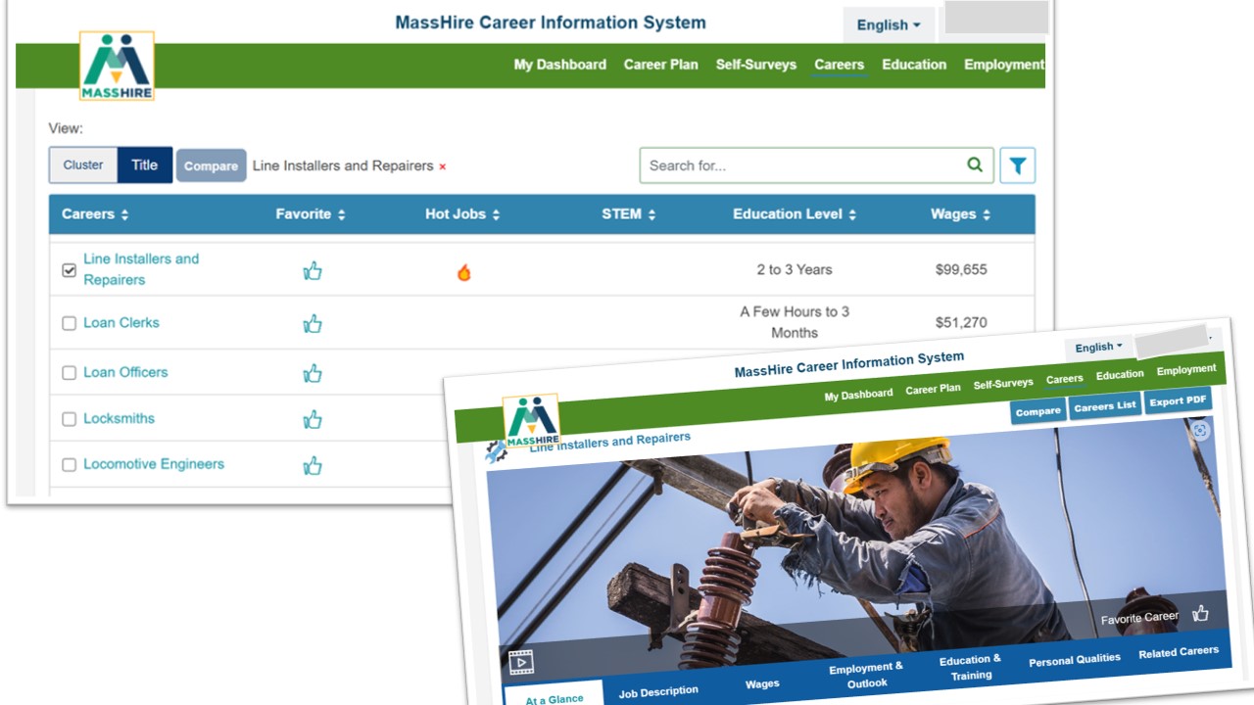
Task: Switch the view to Cluster
Action: point(83,165)
